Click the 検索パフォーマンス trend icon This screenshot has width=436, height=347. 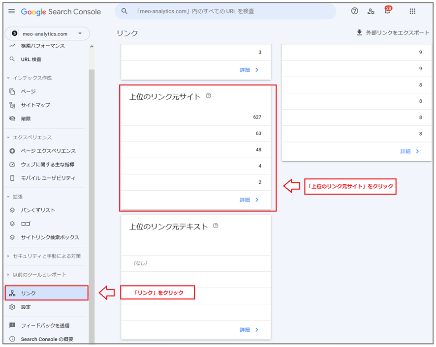click(x=12, y=46)
